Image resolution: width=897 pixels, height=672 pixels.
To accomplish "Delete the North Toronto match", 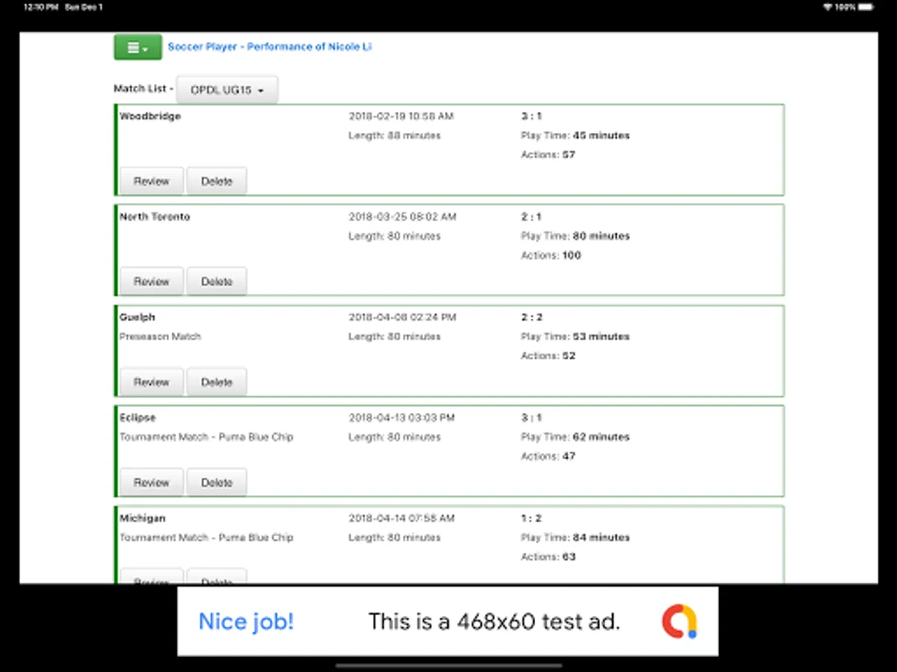I will coord(216,281).
